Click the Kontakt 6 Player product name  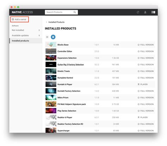pos(65,84)
